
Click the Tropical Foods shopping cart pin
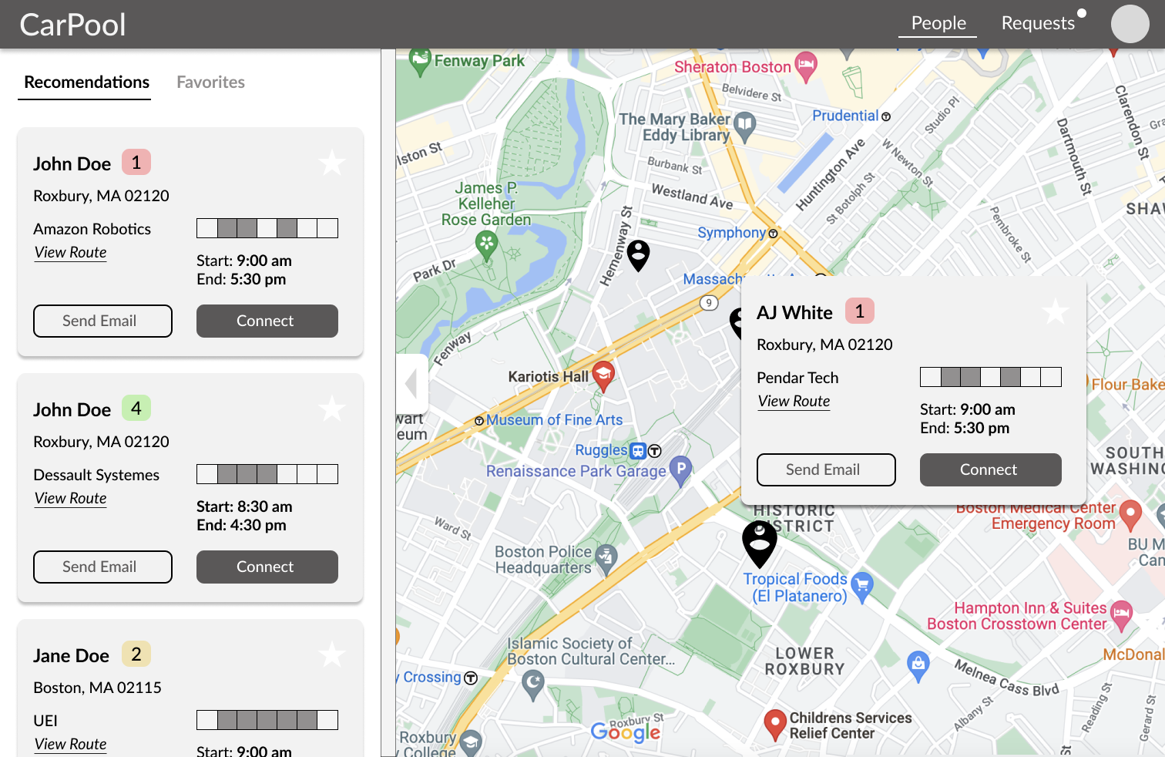862,586
